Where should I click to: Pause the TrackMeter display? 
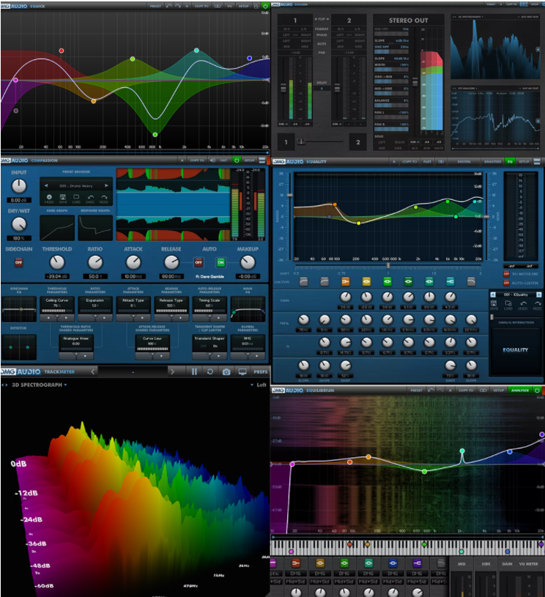pyautogui.click(x=194, y=372)
